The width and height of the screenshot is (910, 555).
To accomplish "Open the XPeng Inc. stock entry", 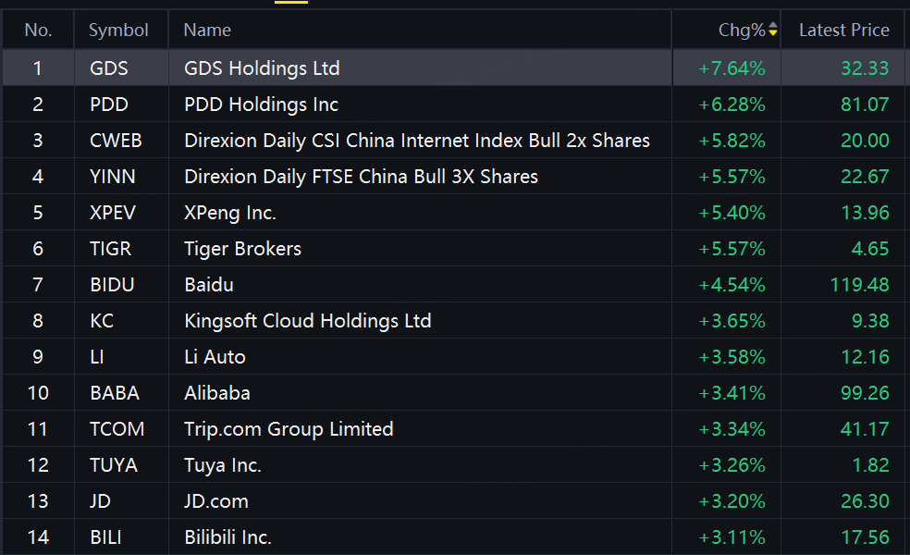I will 453,213.
